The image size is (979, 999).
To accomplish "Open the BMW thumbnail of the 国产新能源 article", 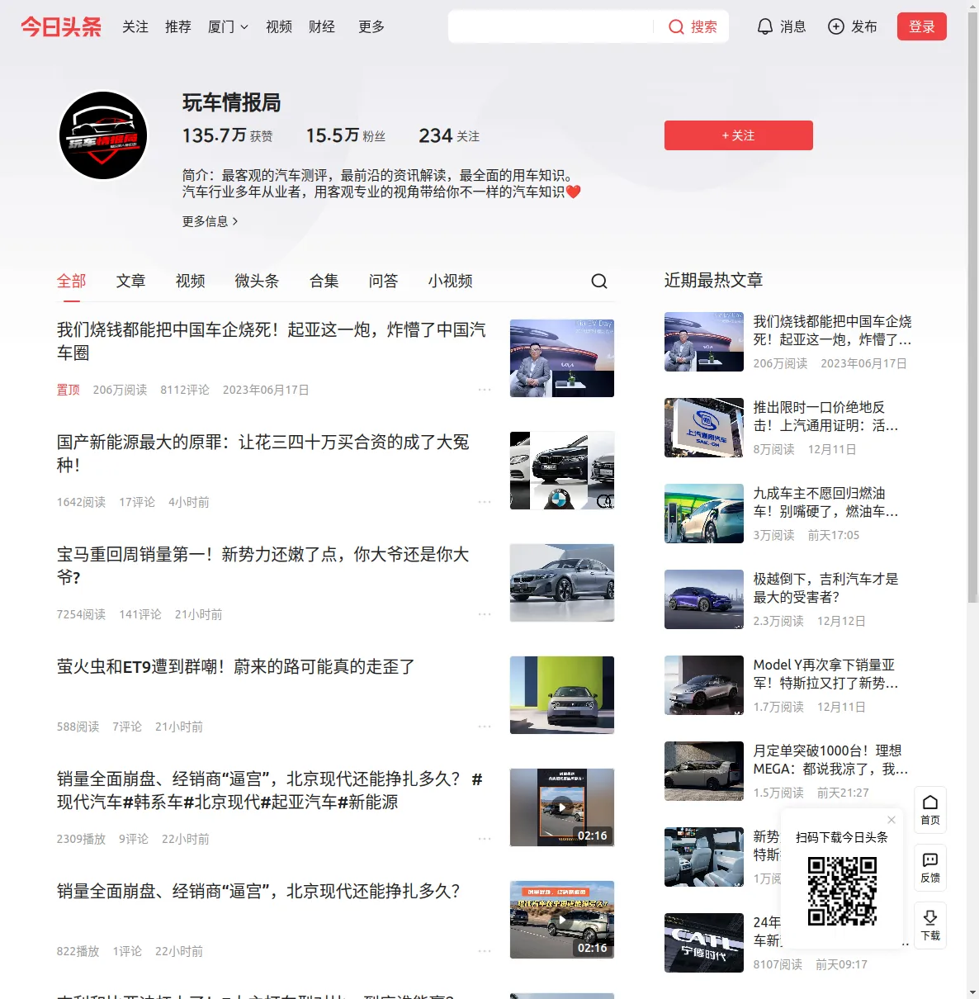I will click(x=562, y=471).
